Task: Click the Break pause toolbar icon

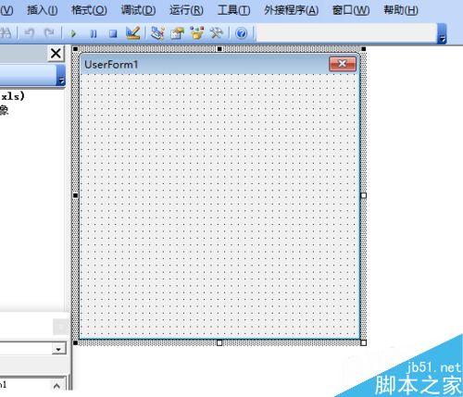Action: (x=94, y=33)
